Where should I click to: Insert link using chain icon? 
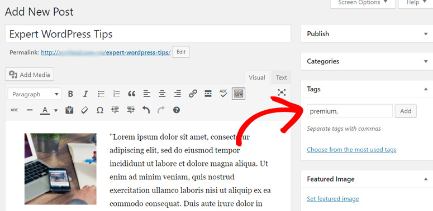[x=193, y=94]
